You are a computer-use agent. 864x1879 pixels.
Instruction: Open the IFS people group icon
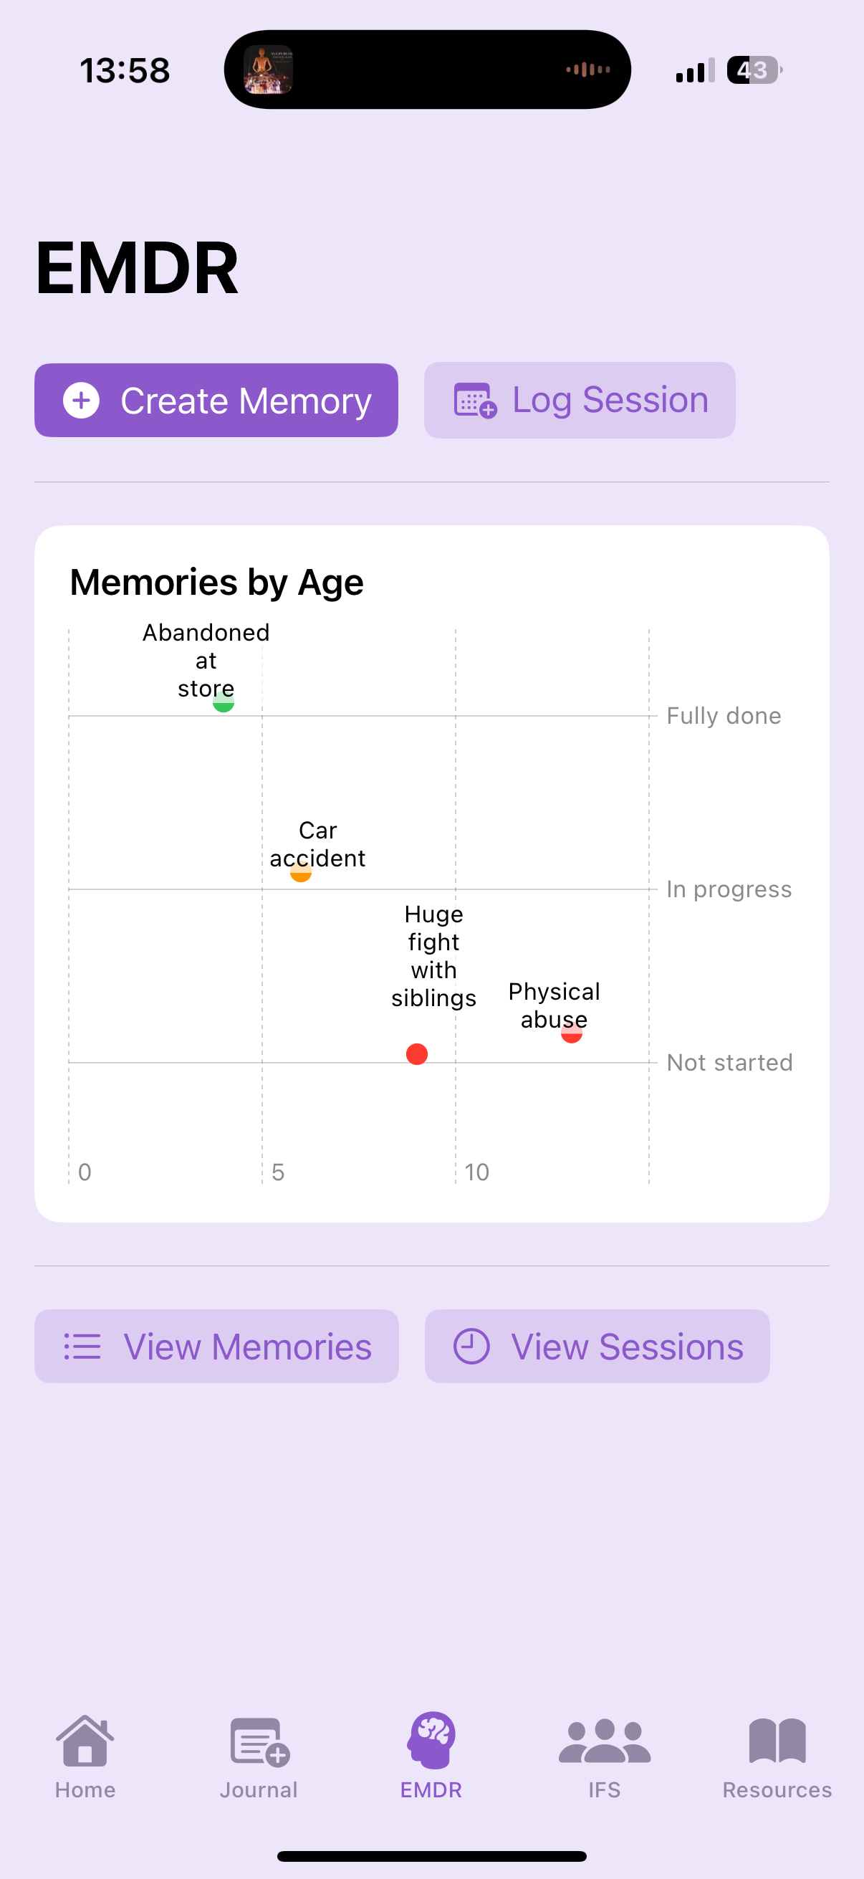[605, 1741]
